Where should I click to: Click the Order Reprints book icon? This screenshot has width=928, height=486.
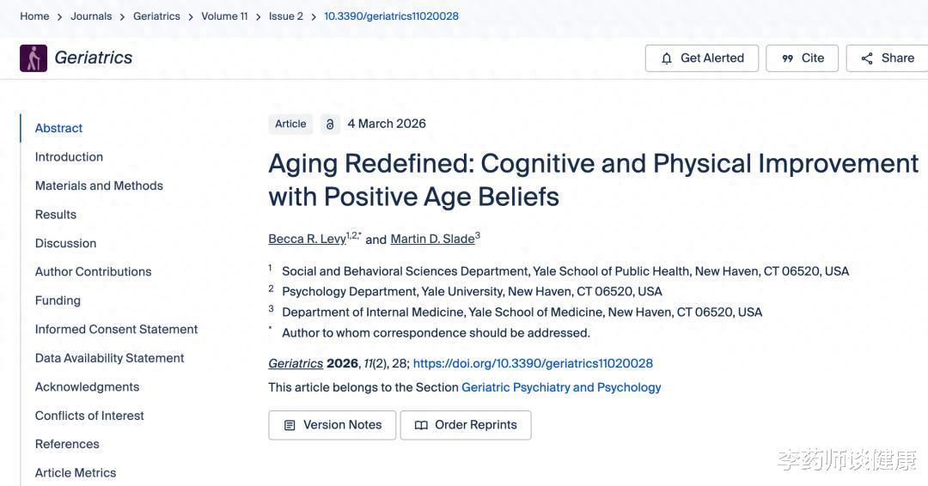421,425
